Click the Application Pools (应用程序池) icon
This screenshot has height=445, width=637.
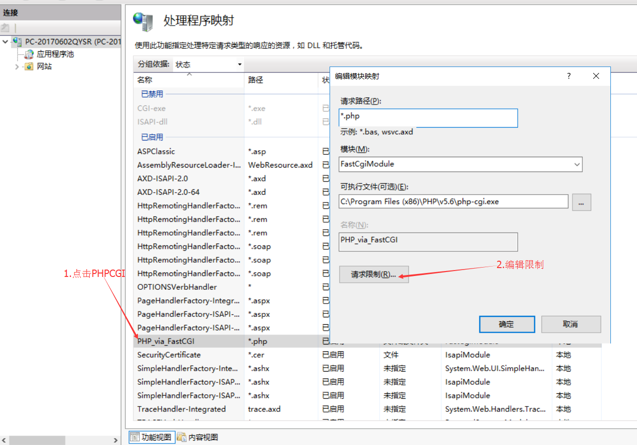(x=29, y=54)
